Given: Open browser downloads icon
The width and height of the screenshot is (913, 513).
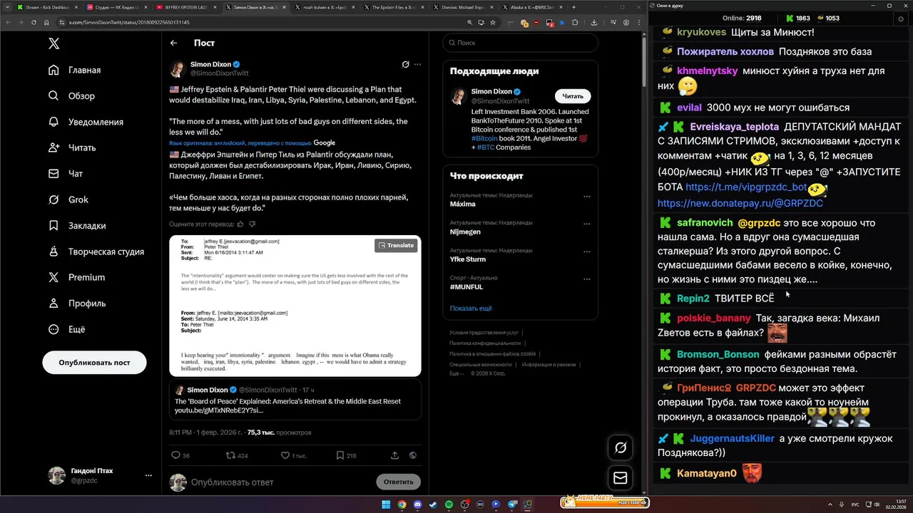Looking at the screenshot, I should pos(594,23).
